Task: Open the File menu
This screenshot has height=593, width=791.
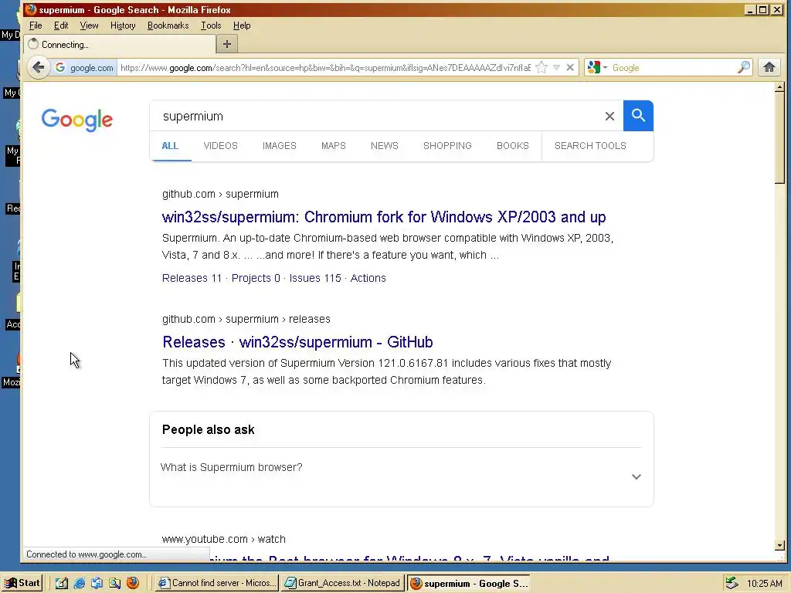Action: 36,25
